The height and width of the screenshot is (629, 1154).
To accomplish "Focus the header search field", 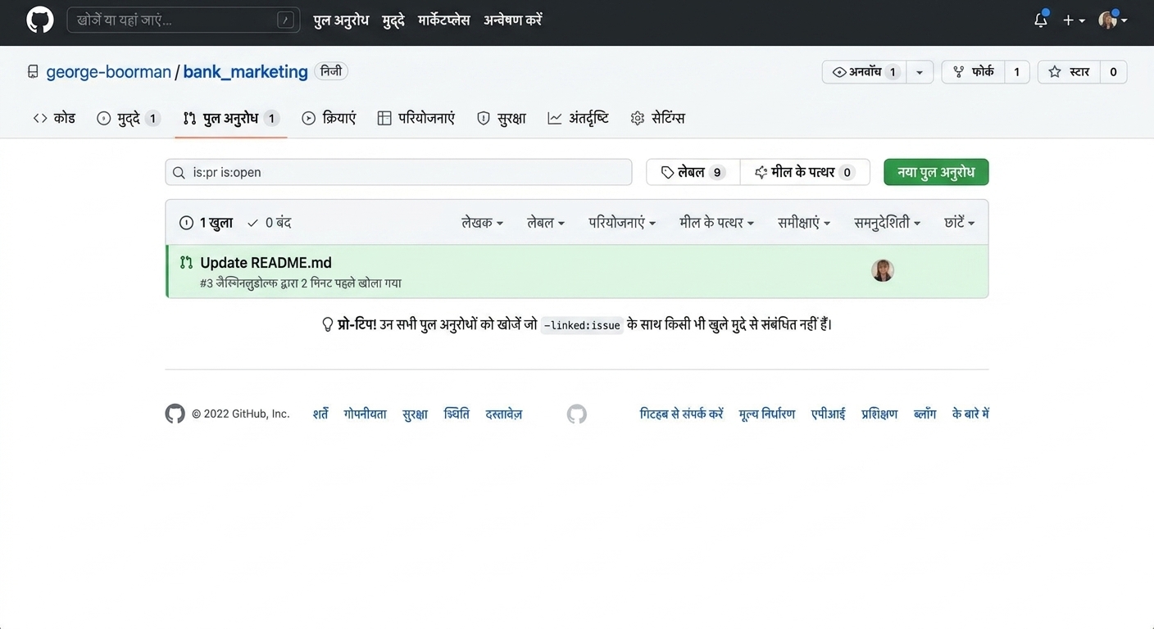I will tap(184, 20).
